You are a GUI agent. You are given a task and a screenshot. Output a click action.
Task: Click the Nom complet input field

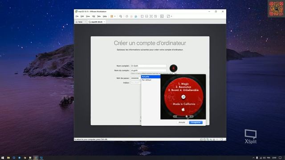(148, 66)
